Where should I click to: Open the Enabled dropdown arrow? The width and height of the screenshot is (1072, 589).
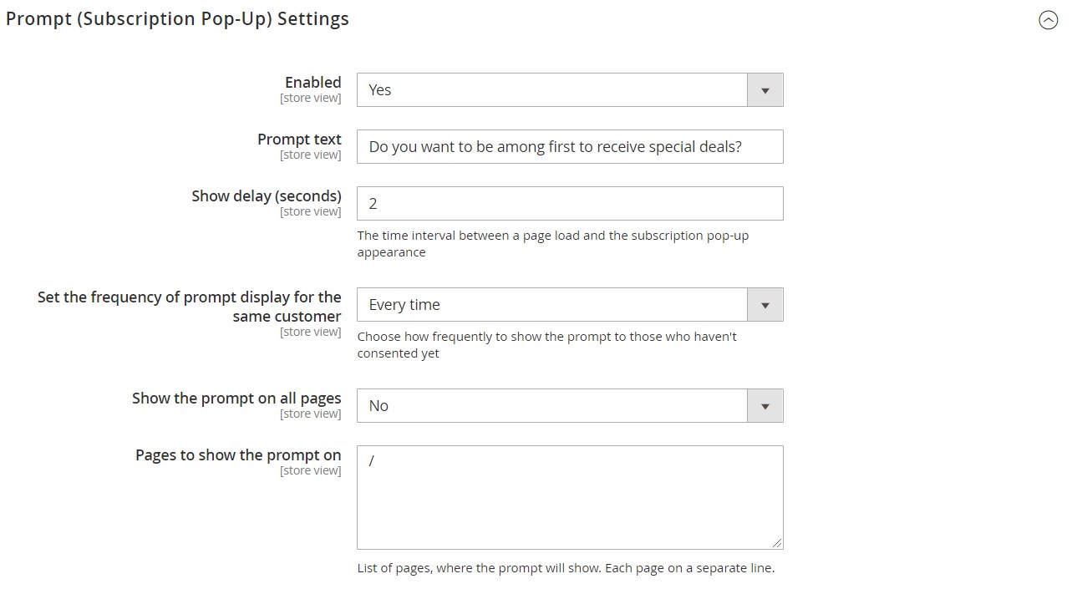coord(765,90)
